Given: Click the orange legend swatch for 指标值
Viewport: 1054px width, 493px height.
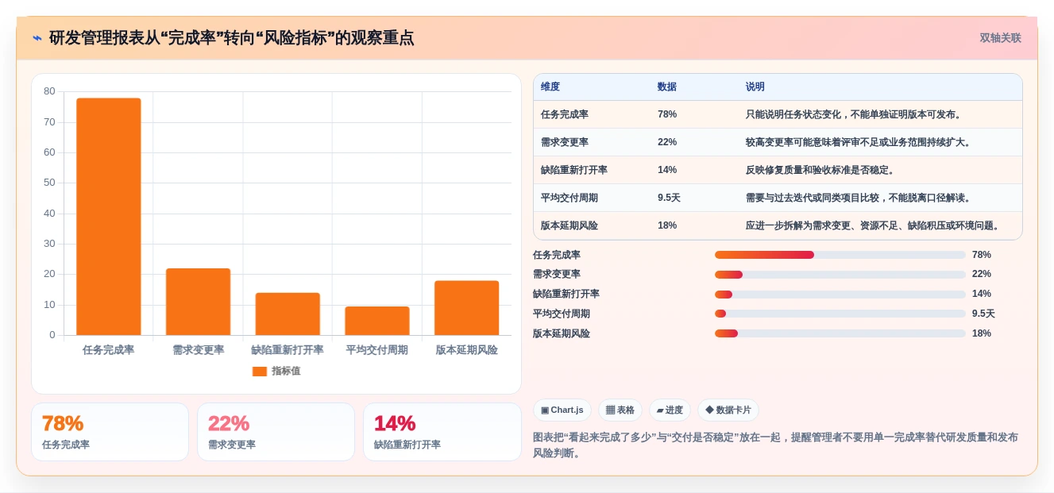Looking at the screenshot, I should point(260,371).
